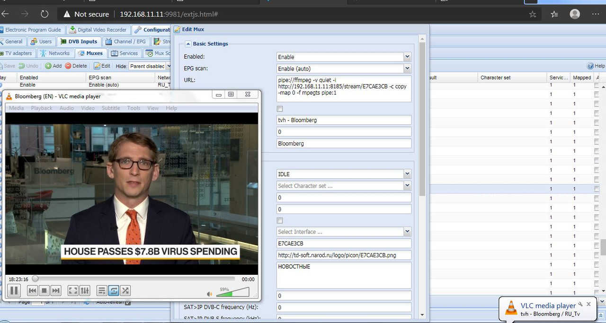Screen dimensions: 606x323
Task: Click VLC previous track button
Action: [32, 290]
